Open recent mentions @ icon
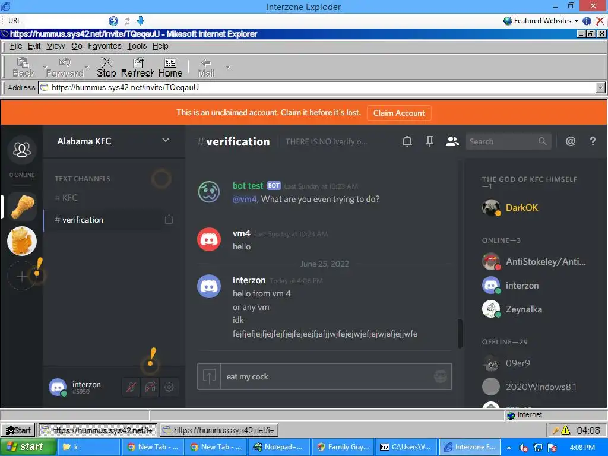This screenshot has height=456, width=608. (571, 141)
